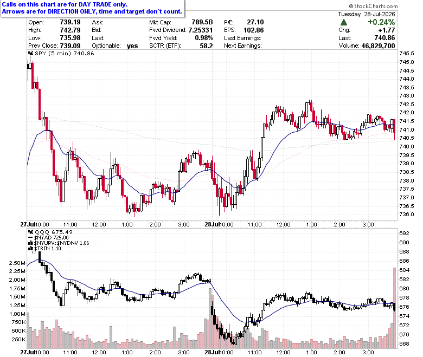
Task: Click the QQQ candlestick legend icon
Action: pos(31,232)
